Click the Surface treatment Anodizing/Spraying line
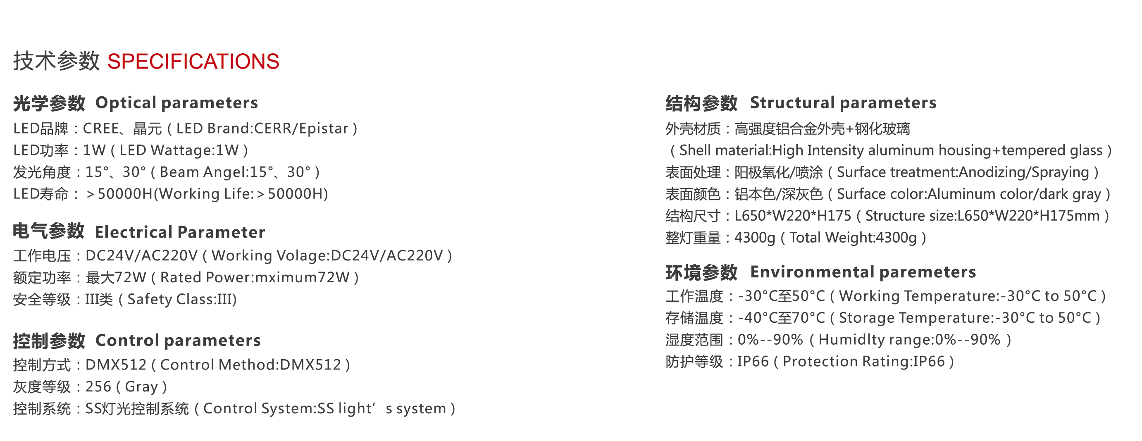The width and height of the screenshot is (1142, 441). click(882, 172)
